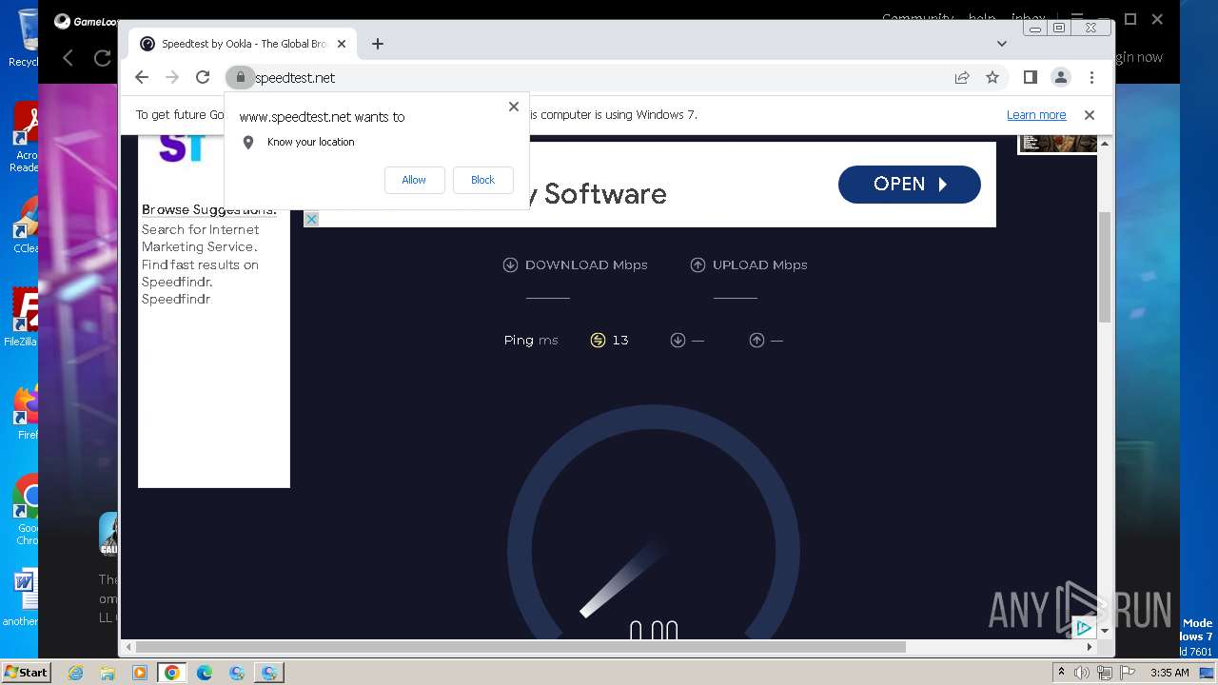Click the Browse Suggestions ad heading
This screenshot has width=1218, height=685.
209,210
